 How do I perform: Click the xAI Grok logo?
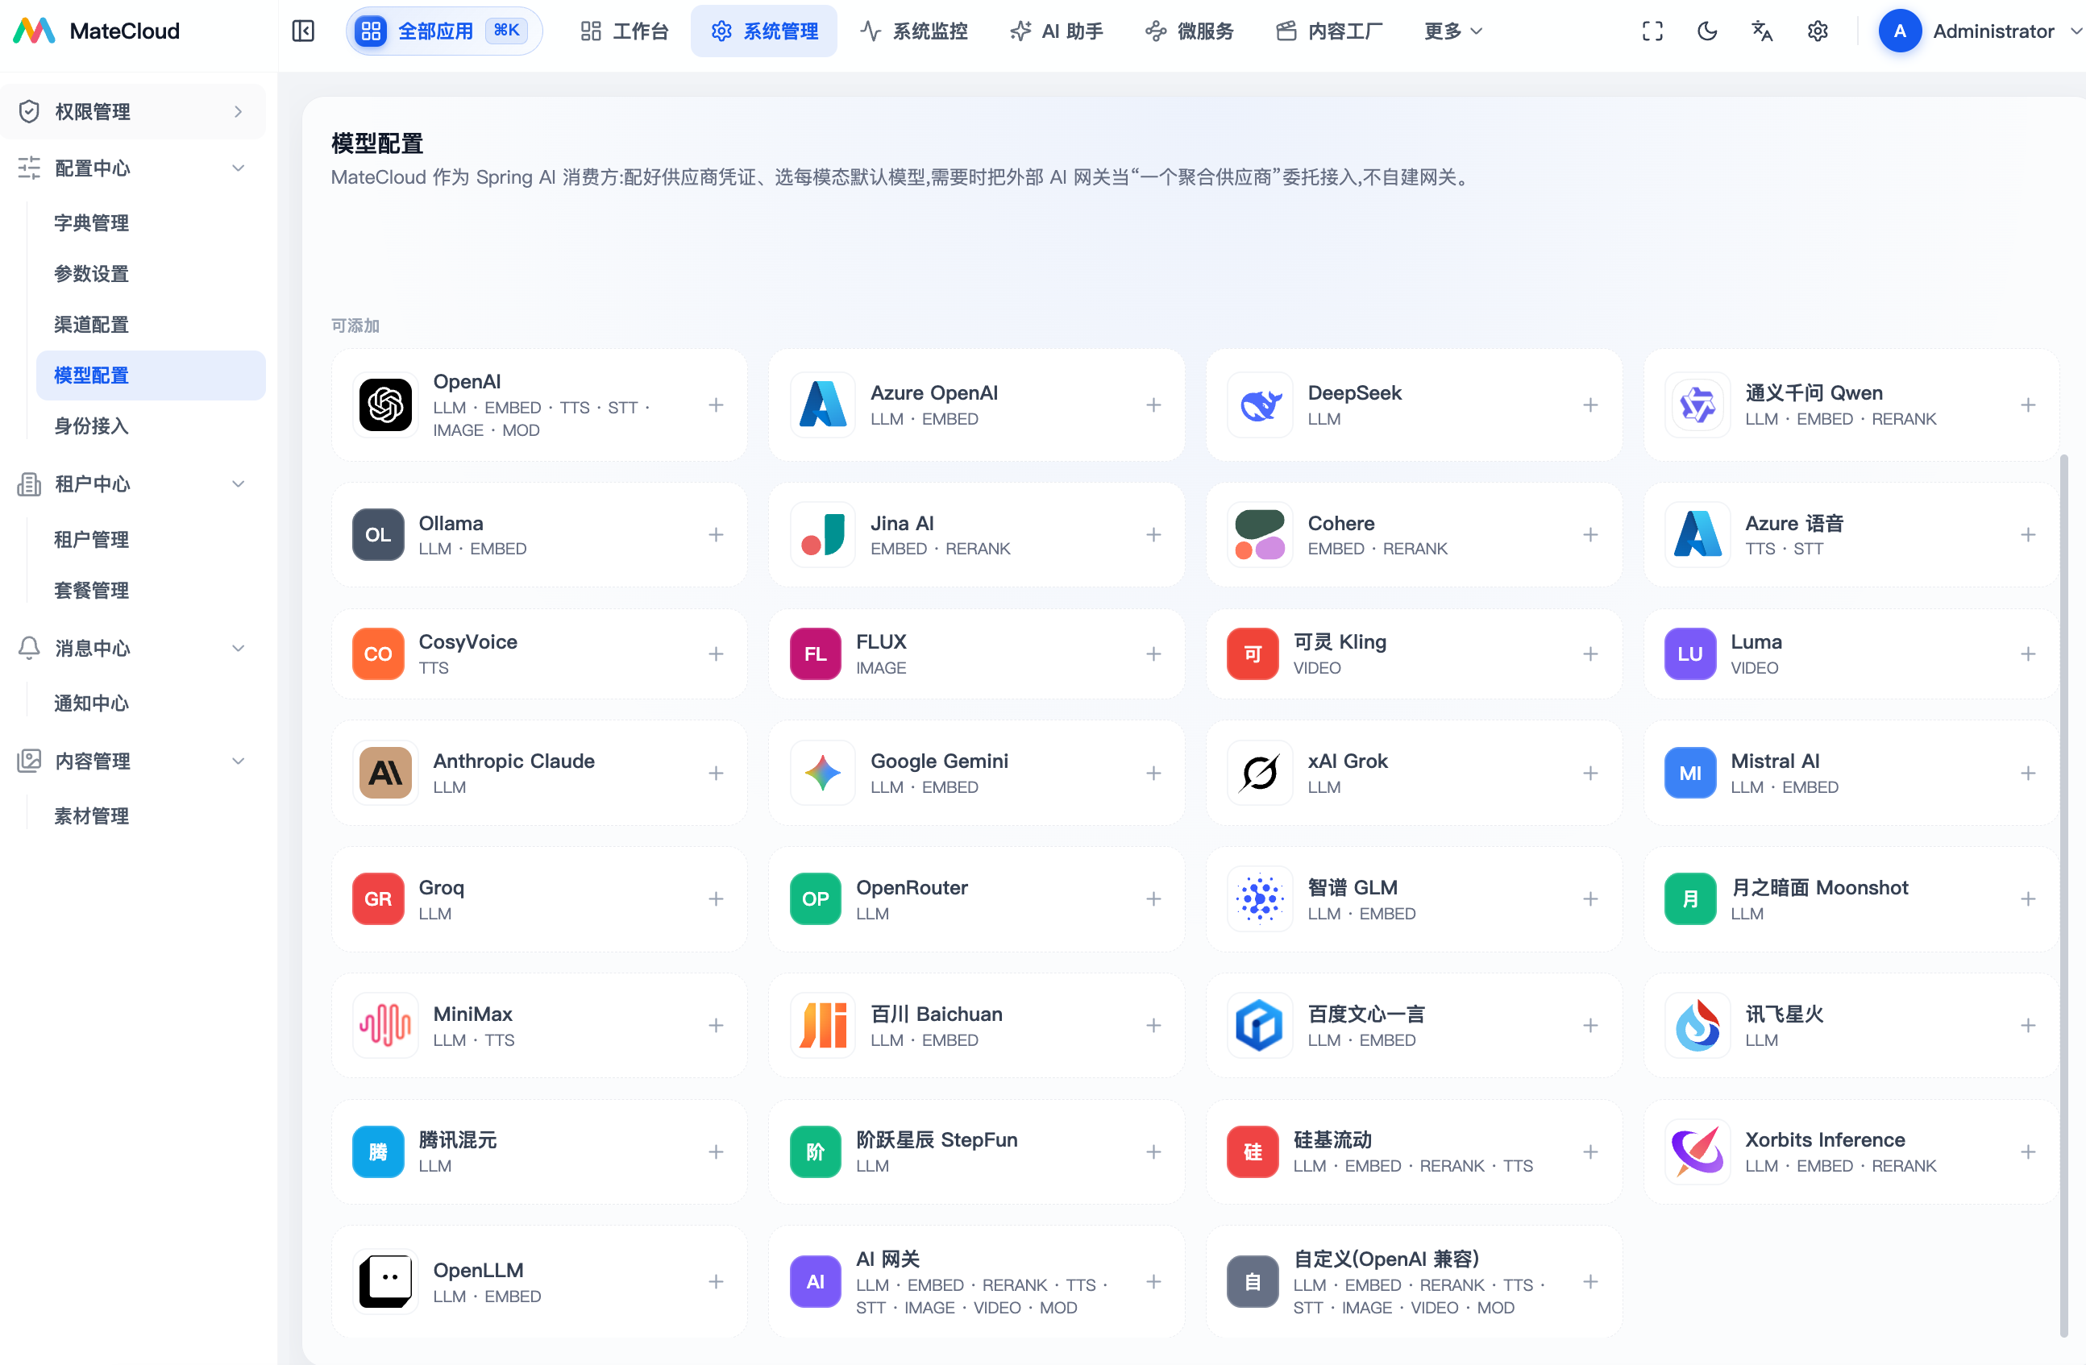tap(1260, 773)
